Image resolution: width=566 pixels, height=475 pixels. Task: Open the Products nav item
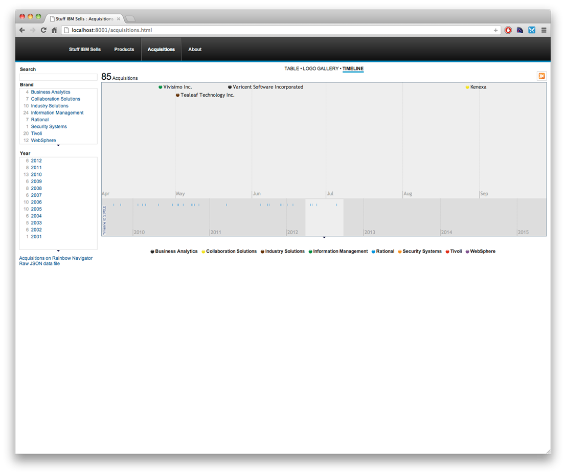click(124, 50)
